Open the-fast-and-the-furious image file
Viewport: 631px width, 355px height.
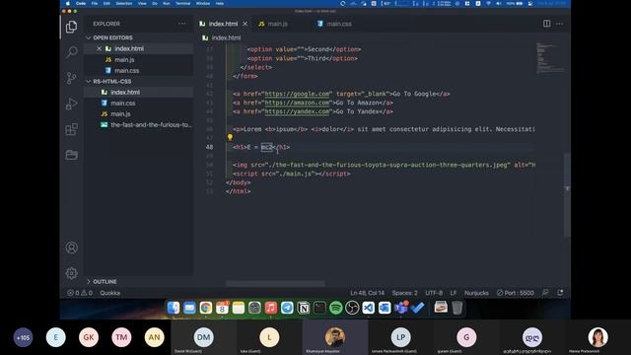click(x=147, y=125)
